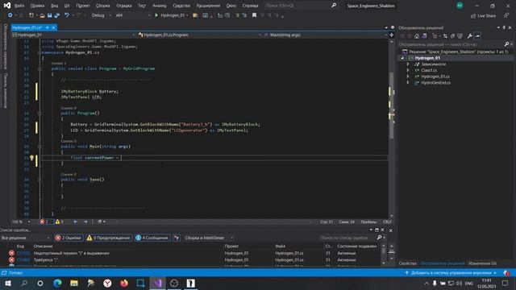Toggle the 0 Предупреждения warnings filter
Screen dimensions: 516x290
coord(109,238)
